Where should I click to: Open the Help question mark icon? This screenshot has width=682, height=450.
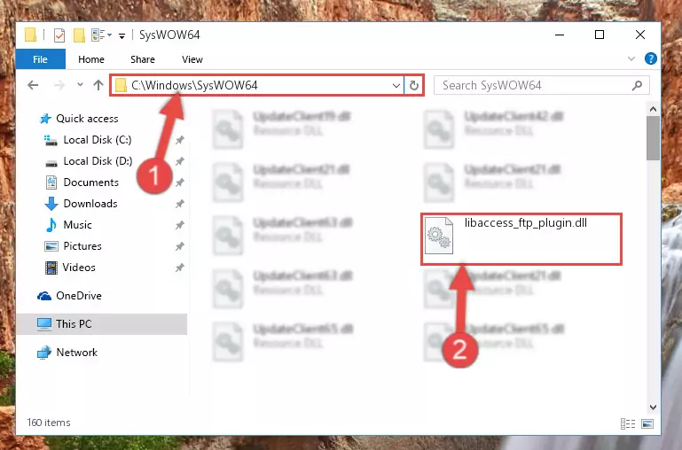tap(651, 58)
